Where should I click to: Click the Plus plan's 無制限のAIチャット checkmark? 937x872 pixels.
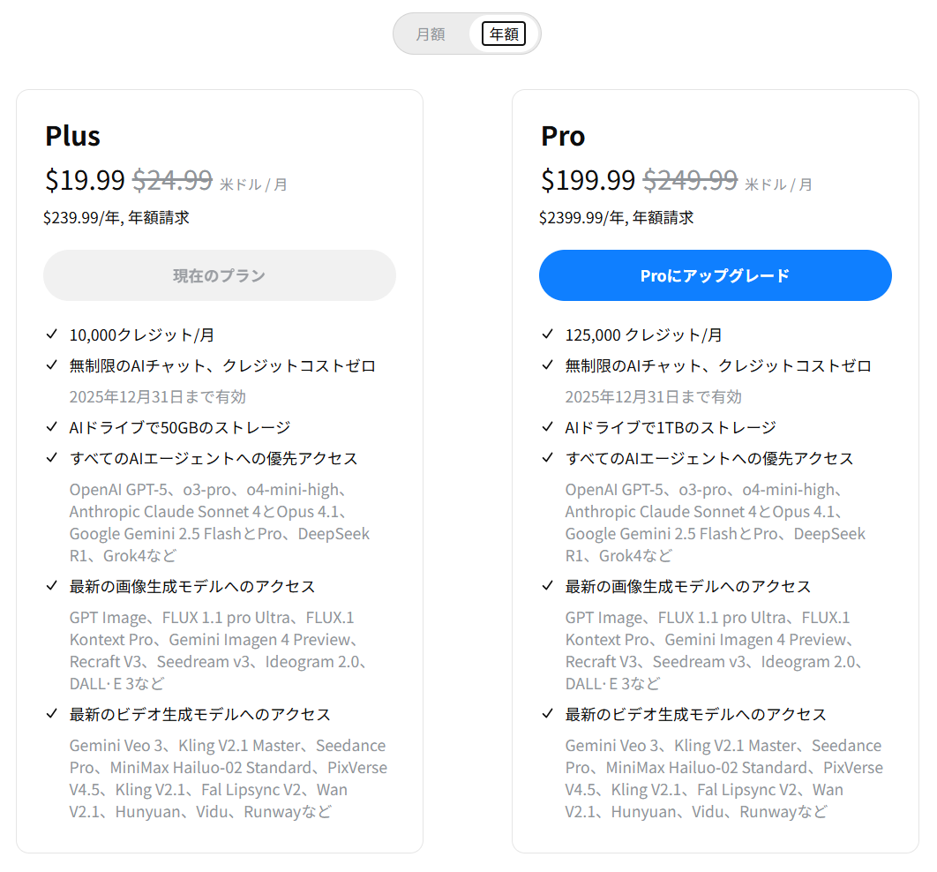(52, 365)
